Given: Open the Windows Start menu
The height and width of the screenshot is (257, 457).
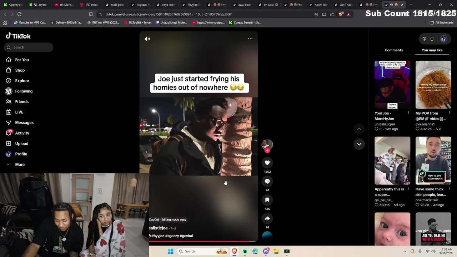Looking at the screenshot, I should (x=170, y=251).
